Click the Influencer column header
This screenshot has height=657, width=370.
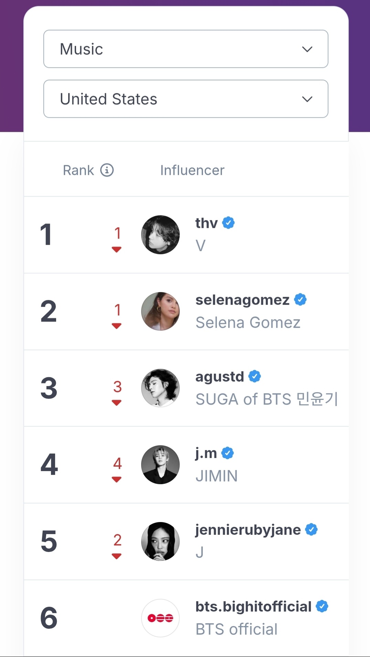click(192, 170)
